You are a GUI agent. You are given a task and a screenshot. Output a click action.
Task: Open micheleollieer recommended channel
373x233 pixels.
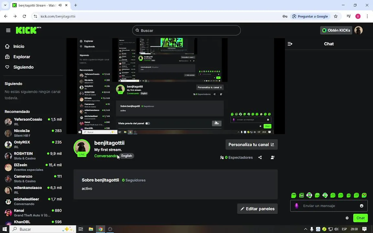(x=33, y=201)
